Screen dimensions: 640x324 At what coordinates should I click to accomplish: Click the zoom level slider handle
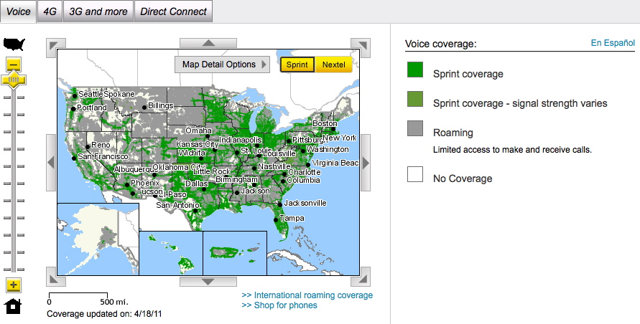point(14,80)
